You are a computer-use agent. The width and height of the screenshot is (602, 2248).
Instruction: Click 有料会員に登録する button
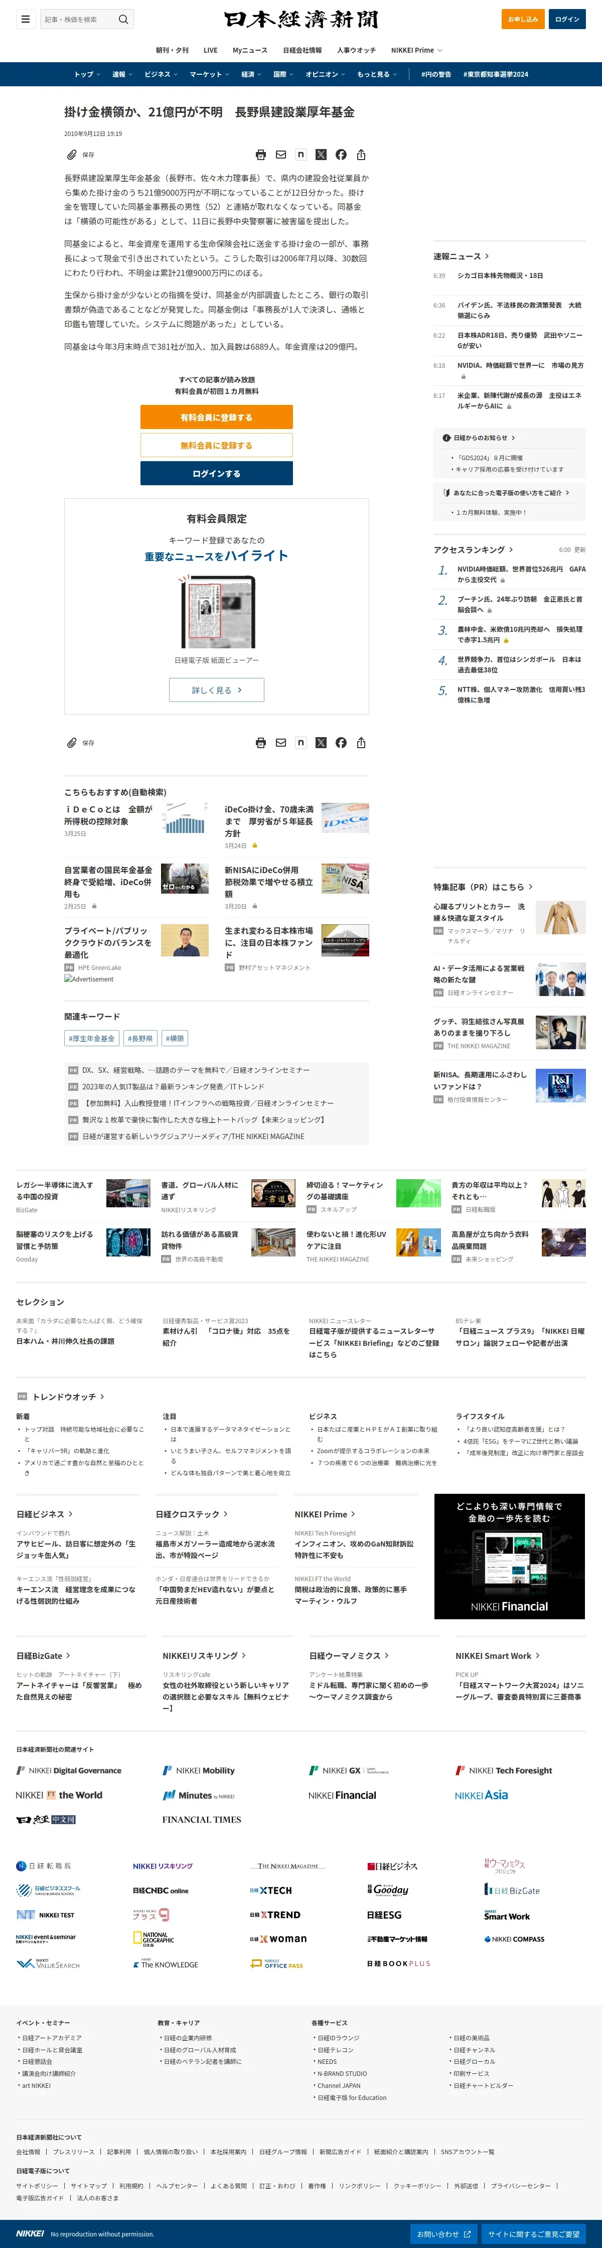[216, 417]
